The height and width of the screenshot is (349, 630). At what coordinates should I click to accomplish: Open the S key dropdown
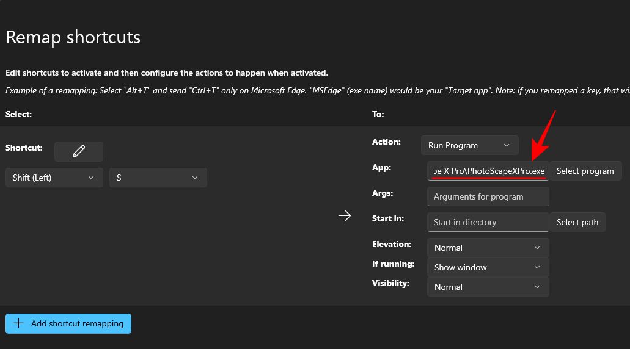click(x=158, y=178)
